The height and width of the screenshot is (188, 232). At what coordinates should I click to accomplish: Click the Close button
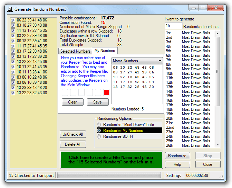[x=208, y=164]
